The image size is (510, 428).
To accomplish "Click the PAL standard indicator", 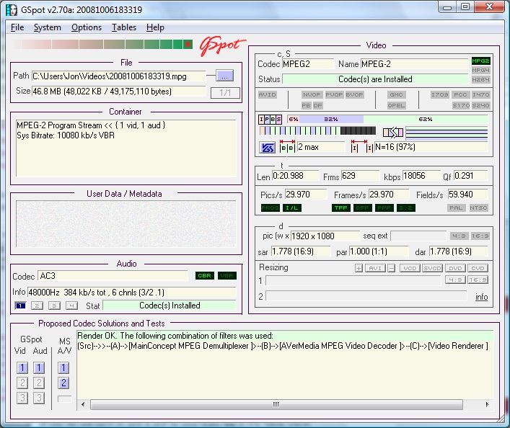I will point(456,208).
